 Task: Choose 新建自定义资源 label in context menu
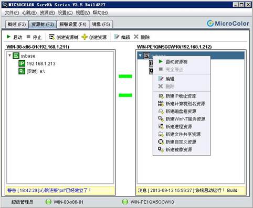(x=181, y=142)
